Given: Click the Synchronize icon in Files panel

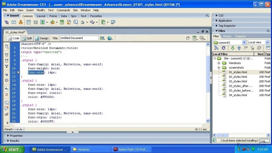Looking at the screenshot, I should (x=259, y=48).
